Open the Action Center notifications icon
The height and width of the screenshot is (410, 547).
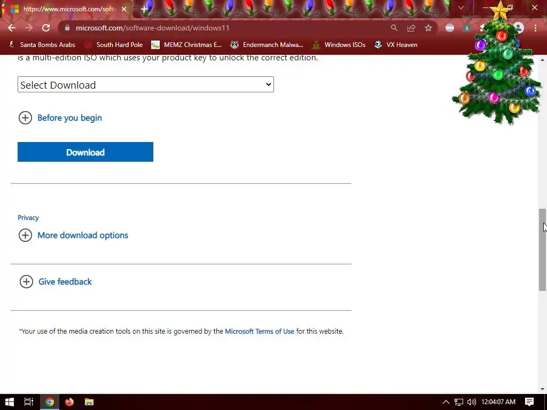(x=529, y=402)
